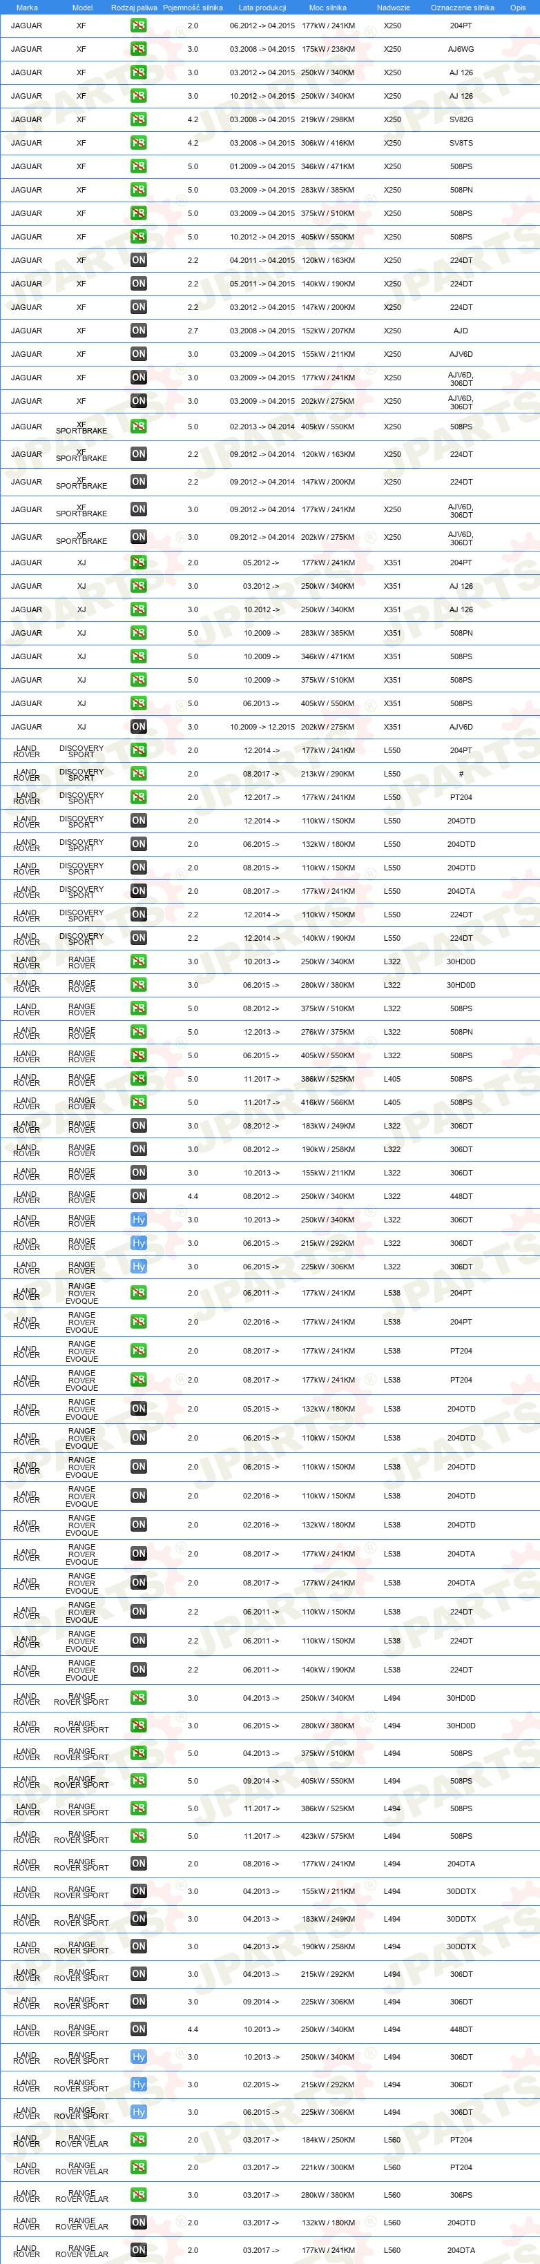The image size is (540, 2264).
Task: Click the 306PS engine code cell
Action: tap(461, 2194)
